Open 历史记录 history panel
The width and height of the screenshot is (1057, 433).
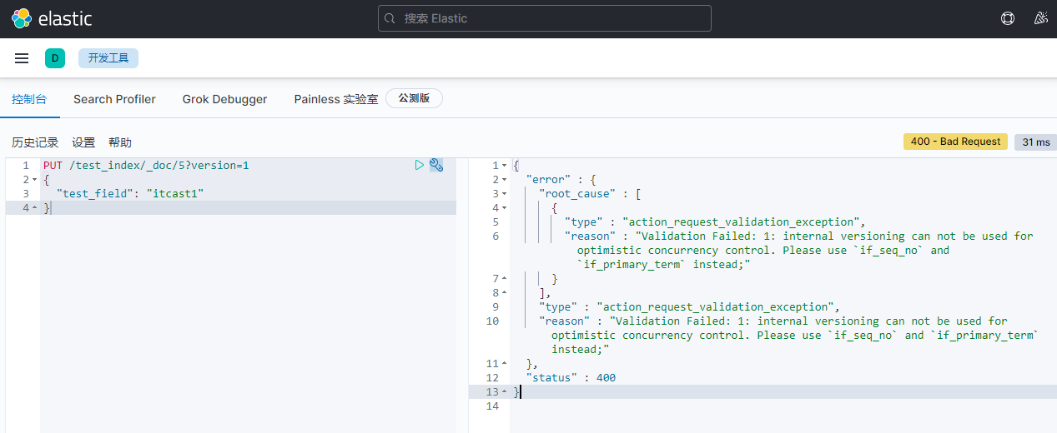[35, 142]
